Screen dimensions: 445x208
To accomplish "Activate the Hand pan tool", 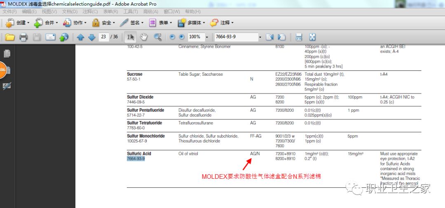I will pos(144,37).
